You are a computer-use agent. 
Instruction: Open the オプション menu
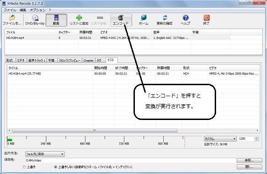coord(38,10)
